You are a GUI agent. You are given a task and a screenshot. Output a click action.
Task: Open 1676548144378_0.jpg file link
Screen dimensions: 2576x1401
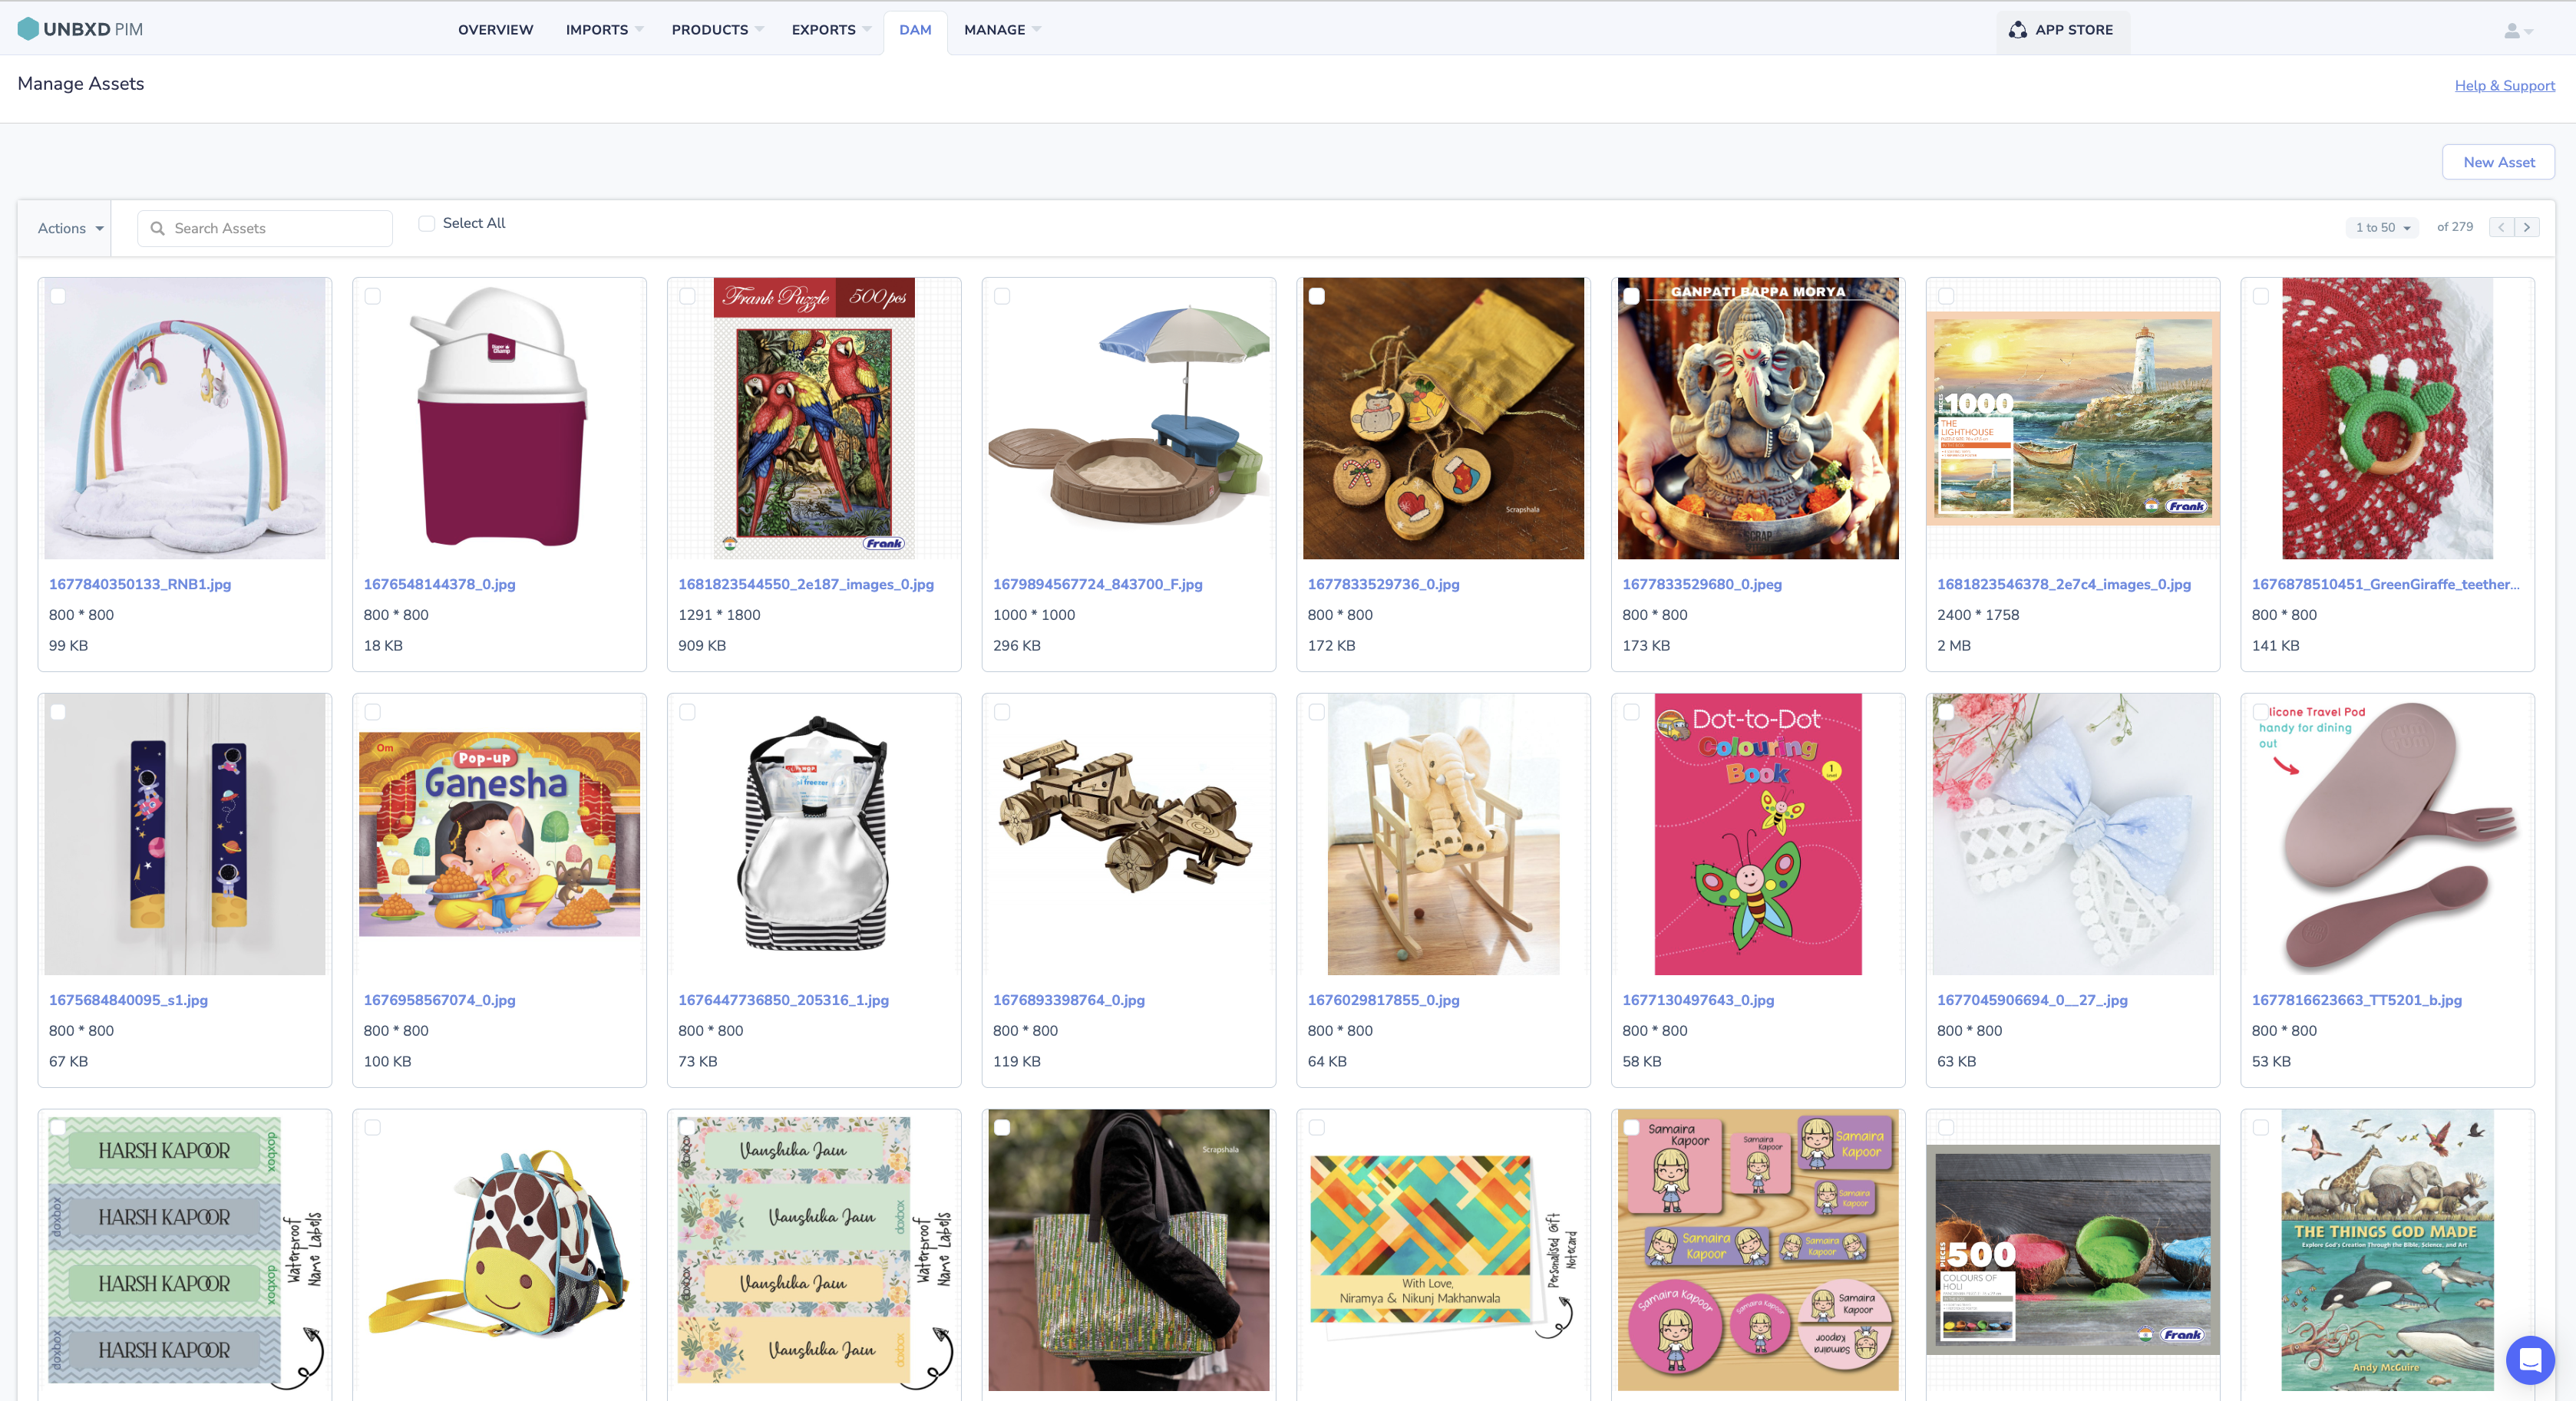coord(439,585)
